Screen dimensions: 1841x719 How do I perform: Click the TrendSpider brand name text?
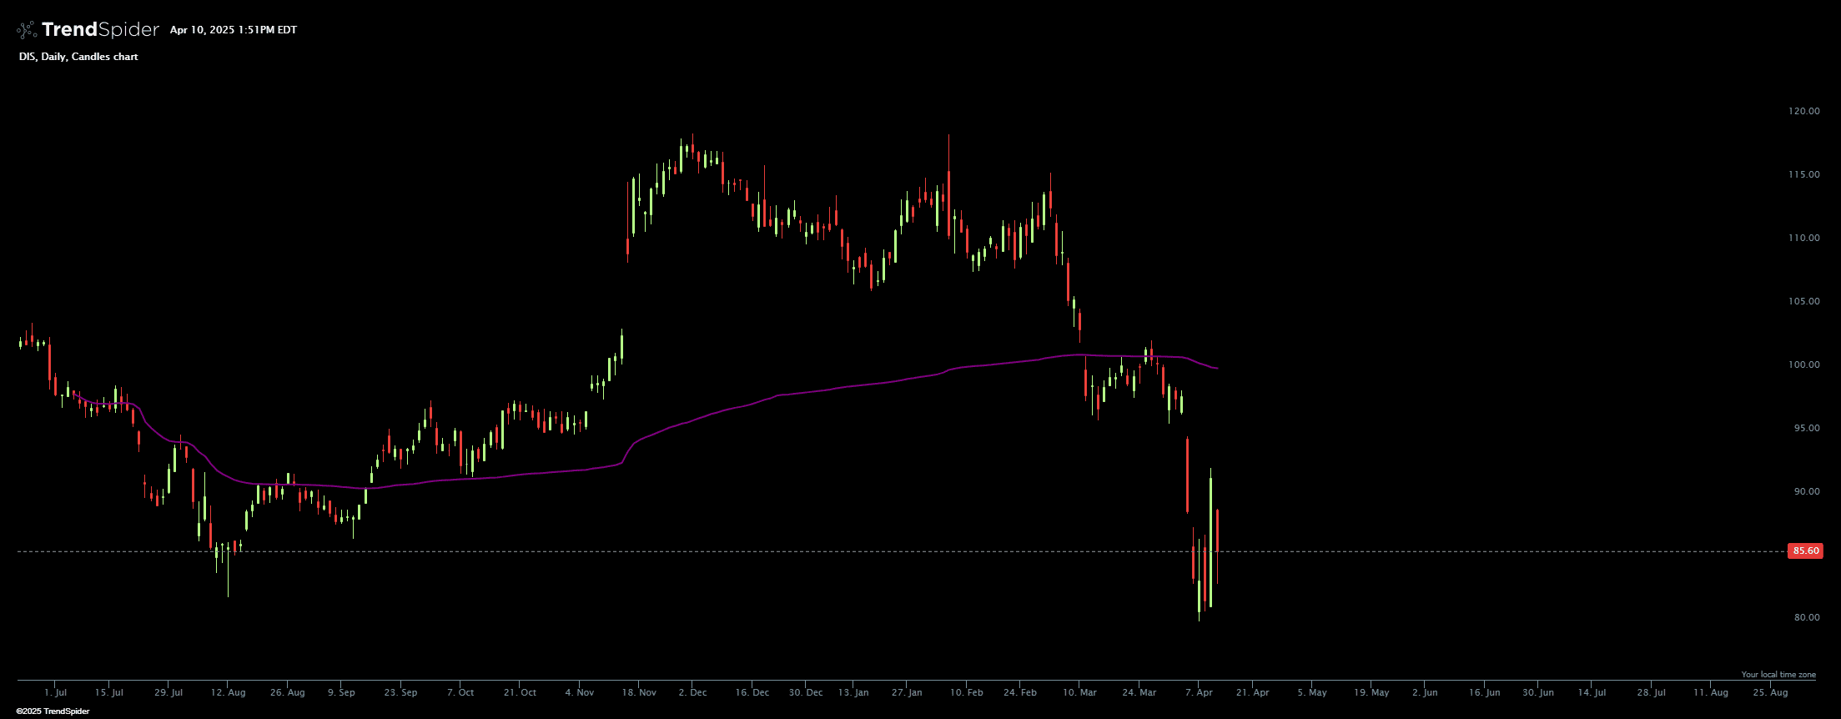tap(100, 30)
